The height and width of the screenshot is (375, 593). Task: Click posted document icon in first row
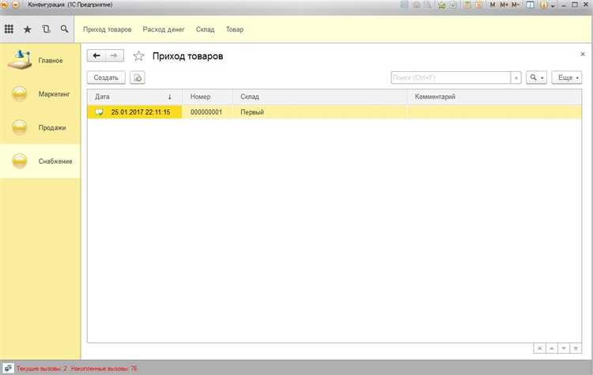[99, 112]
